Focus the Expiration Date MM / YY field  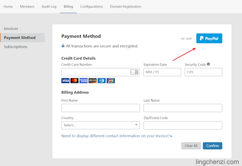(x=162, y=72)
